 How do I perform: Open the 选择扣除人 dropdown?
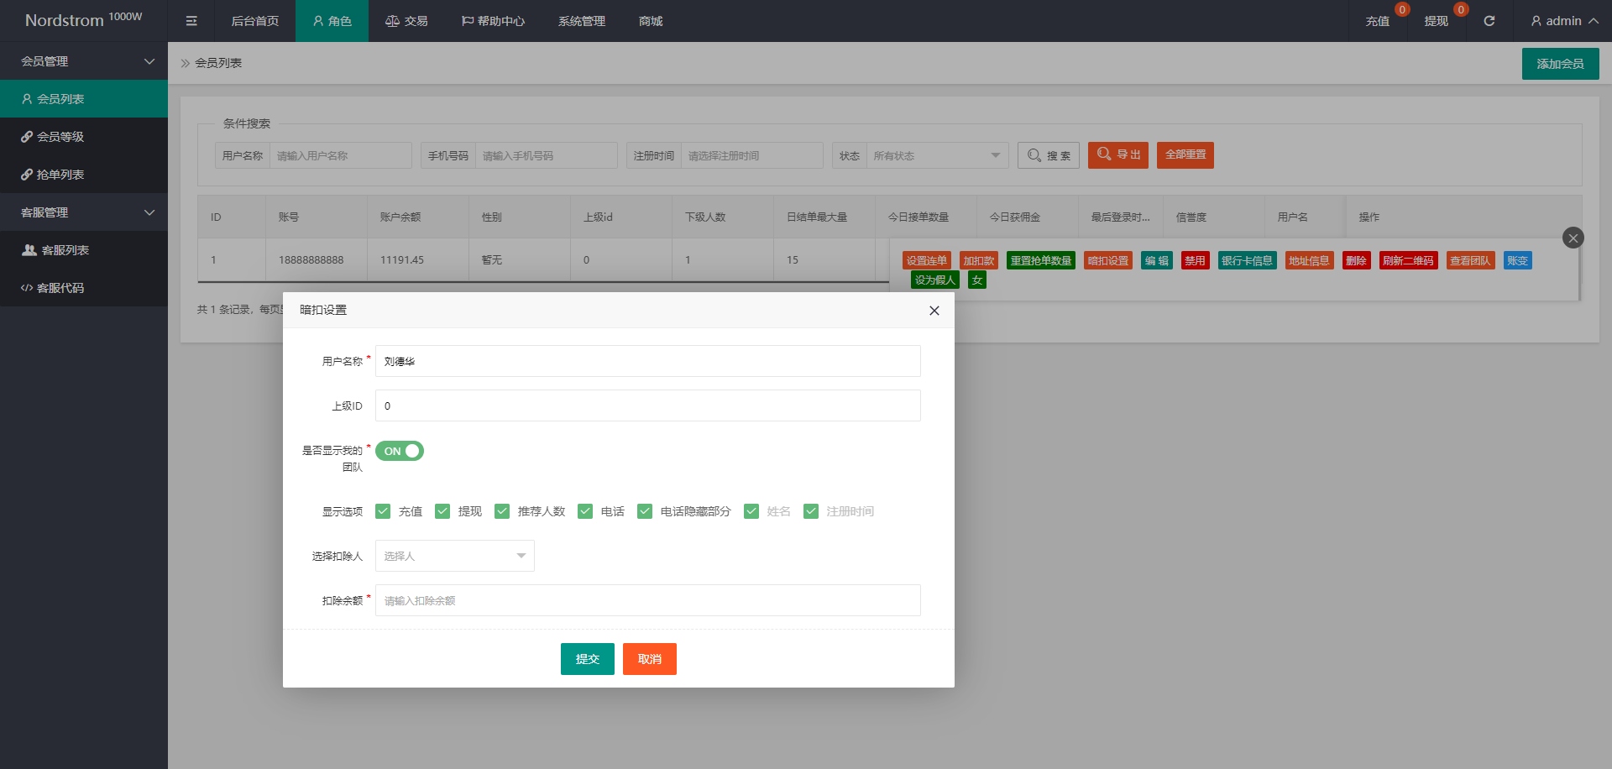[454, 556]
